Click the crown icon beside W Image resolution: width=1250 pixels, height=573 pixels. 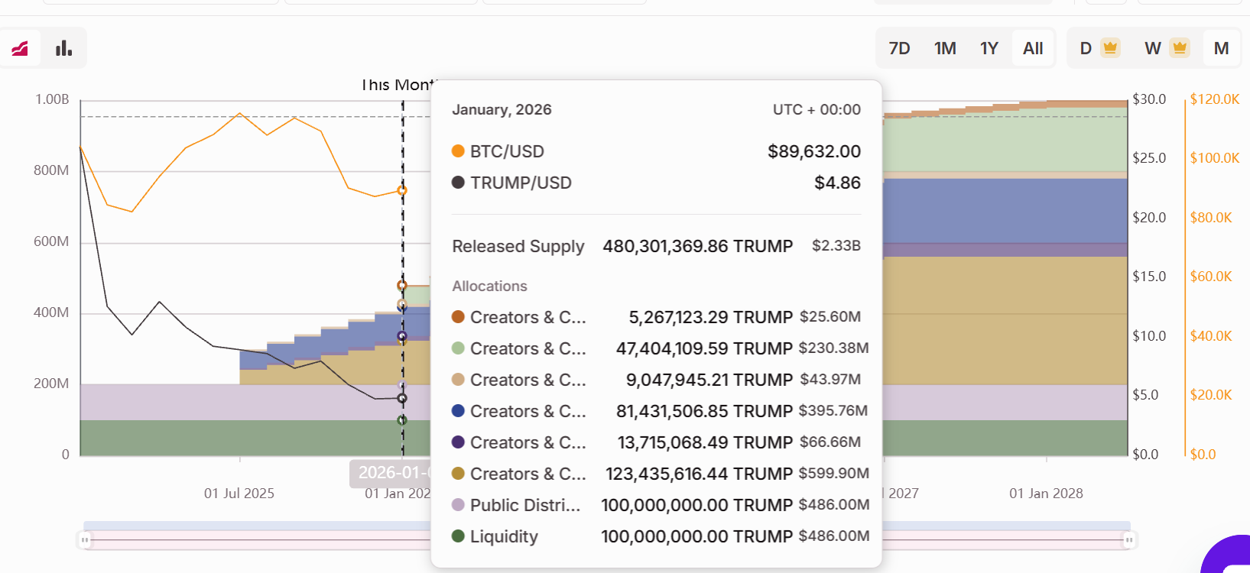tap(1180, 48)
